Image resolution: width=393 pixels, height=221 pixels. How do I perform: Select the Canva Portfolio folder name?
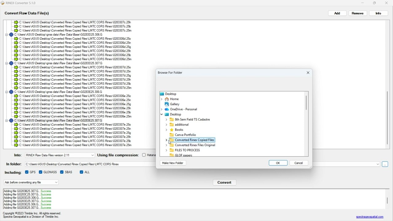tap(185, 135)
